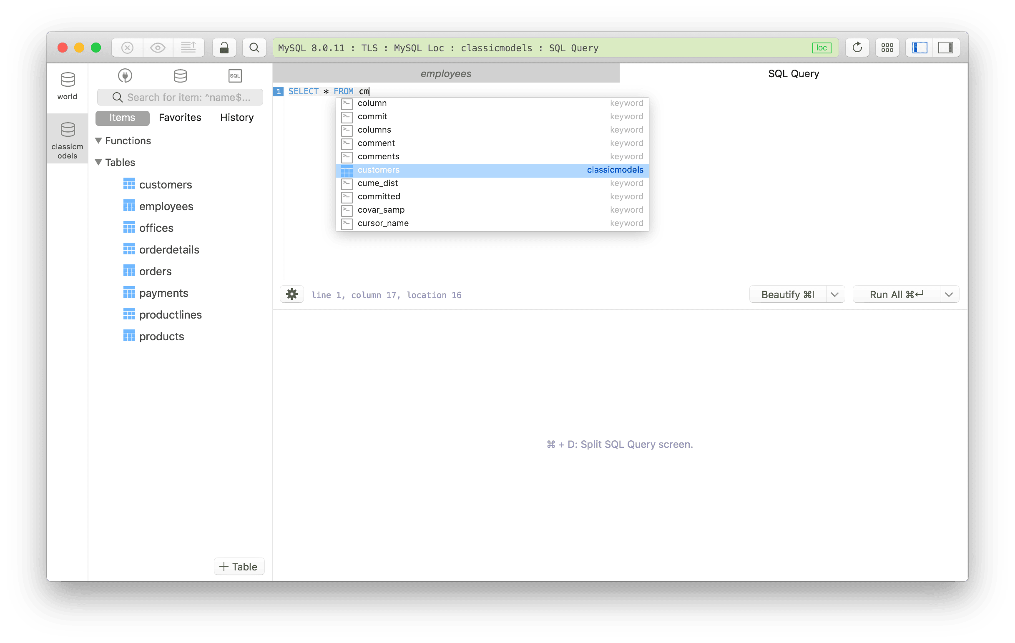Click the Beautify button
Image resolution: width=1015 pixels, height=643 pixels.
[788, 294]
